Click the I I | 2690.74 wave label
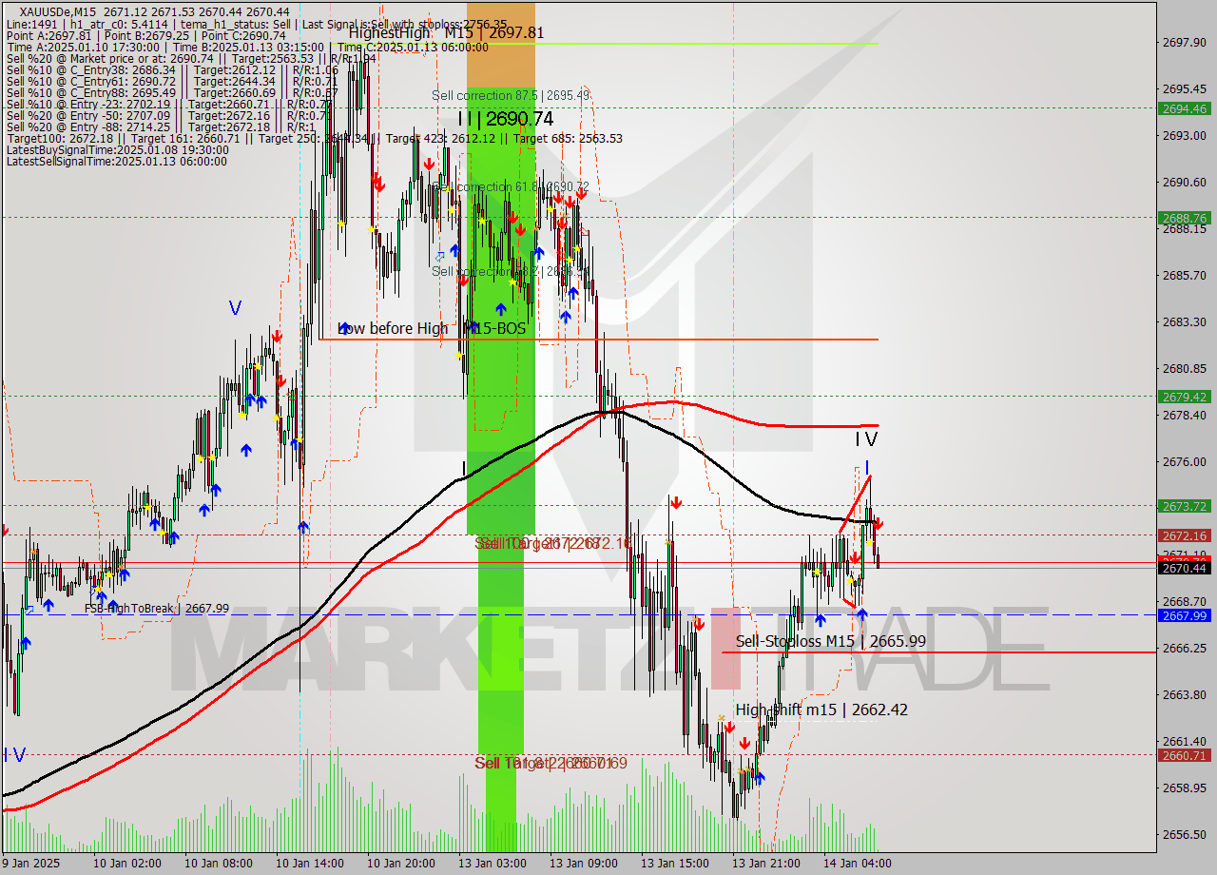Screen dimensions: 1217x875 505,118
